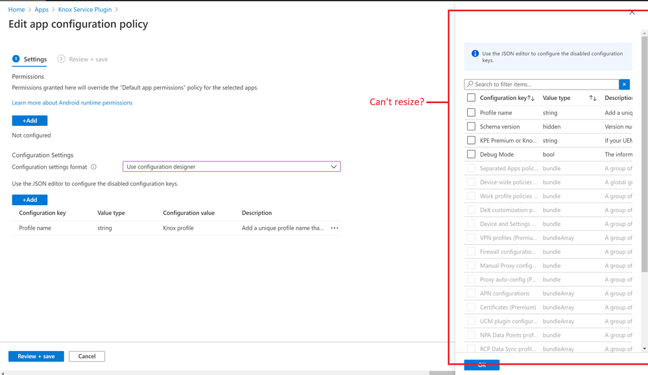The width and height of the screenshot is (648, 375).
Task: Click info icon beside Configuration settings format
Action: [94, 167]
